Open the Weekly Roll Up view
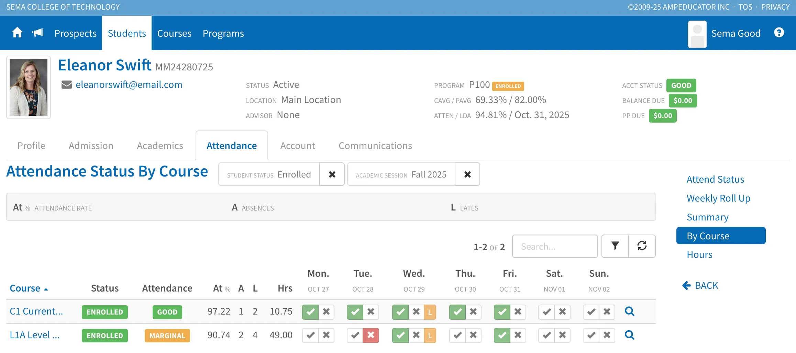The width and height of the screenshot is (796, 353). tap(718, 198)
